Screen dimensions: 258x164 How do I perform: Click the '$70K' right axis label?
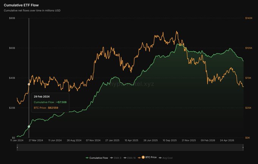248,78
